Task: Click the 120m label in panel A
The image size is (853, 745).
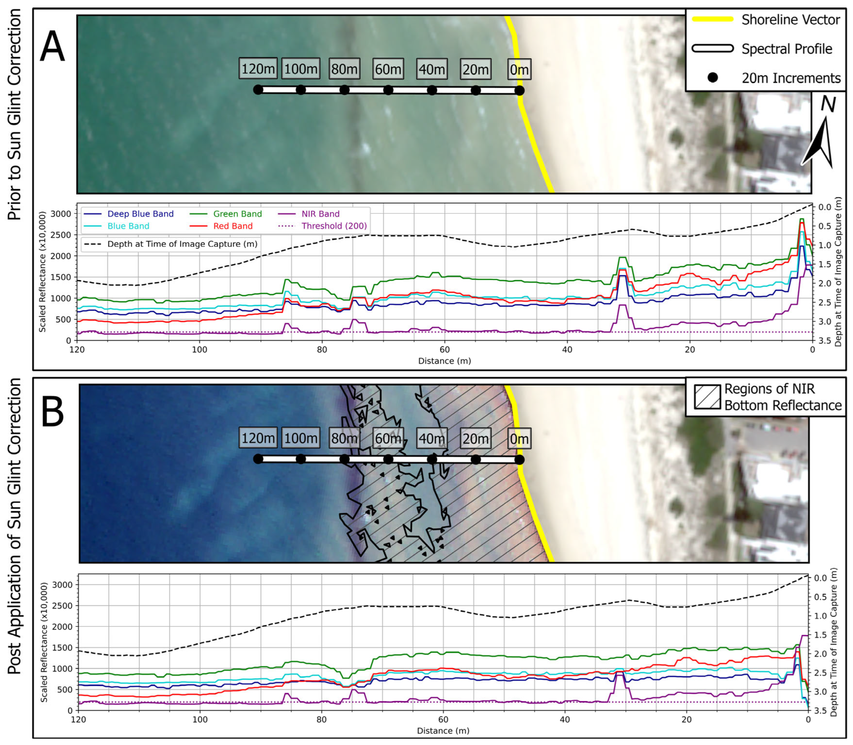Action: coord(258,69)
